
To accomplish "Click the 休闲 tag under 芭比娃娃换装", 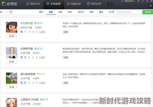I will [x=66, y=83].
